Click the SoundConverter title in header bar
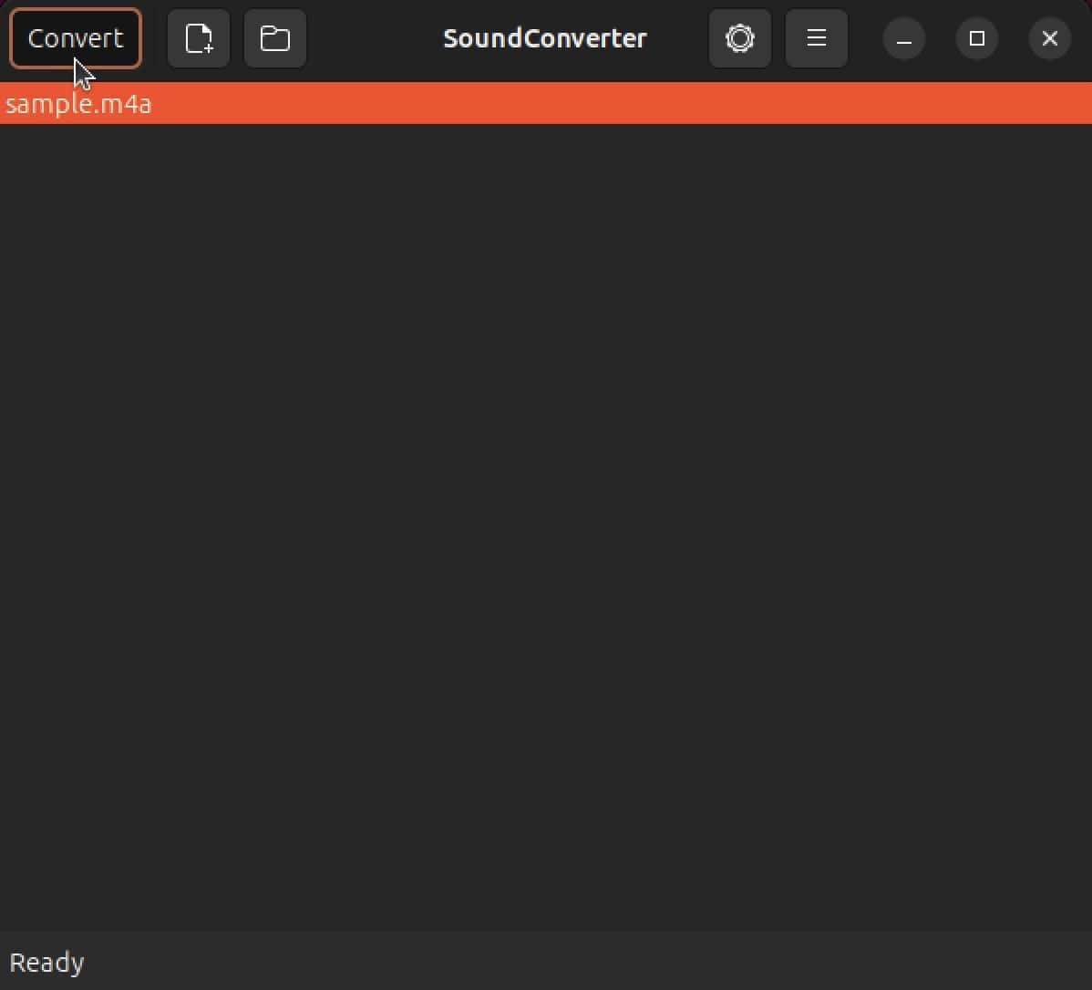Image resolution: width=1092 pixels, height=990 pixels. tap(545, 38)
